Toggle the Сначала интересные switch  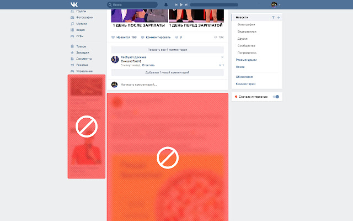[x=276, y=97]
